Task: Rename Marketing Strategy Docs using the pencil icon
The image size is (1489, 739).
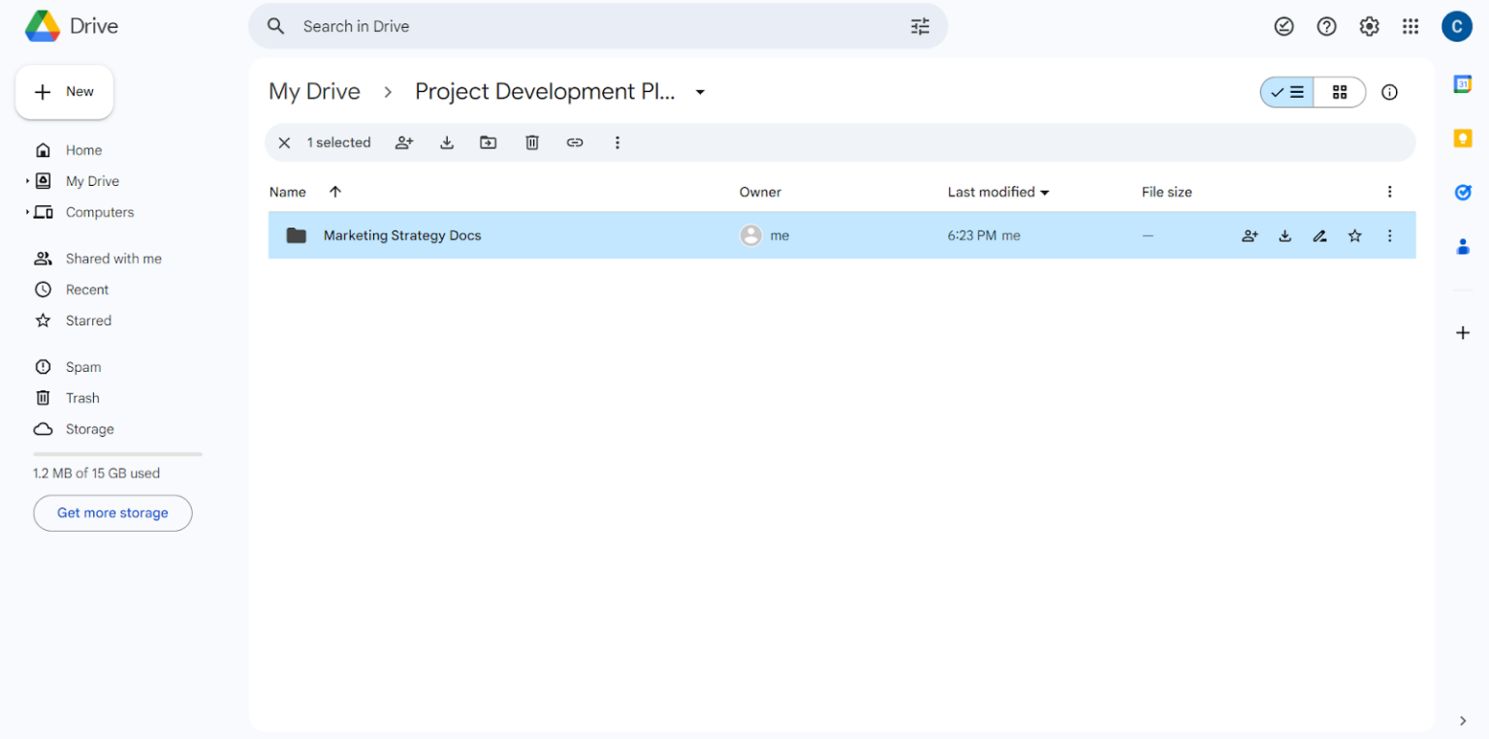Action: pyautogui.click(x=1319, y=235)
